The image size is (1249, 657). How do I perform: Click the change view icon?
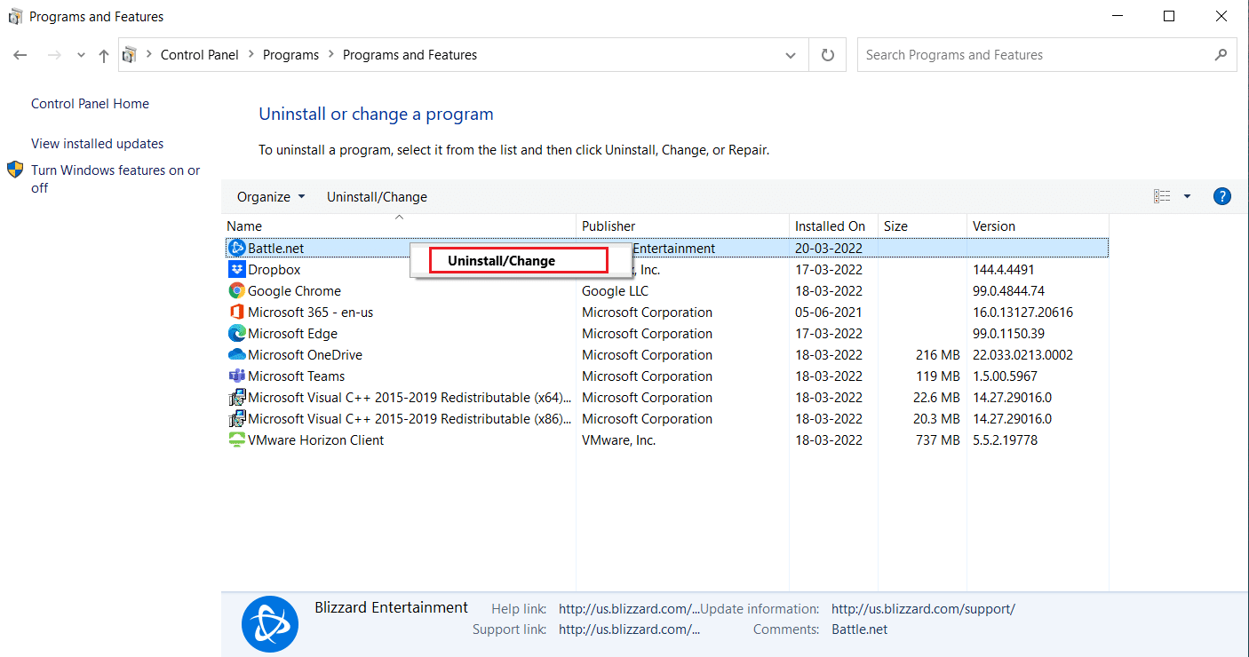click(1162, 196)
